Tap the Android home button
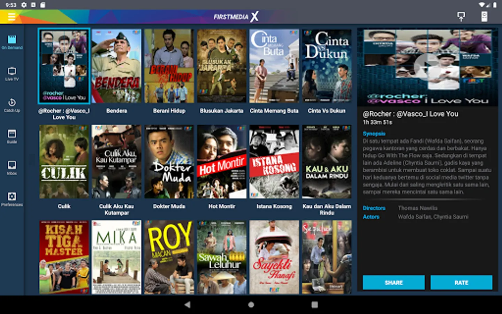Viewport: 502px width, 314px height. pos(251,305)
